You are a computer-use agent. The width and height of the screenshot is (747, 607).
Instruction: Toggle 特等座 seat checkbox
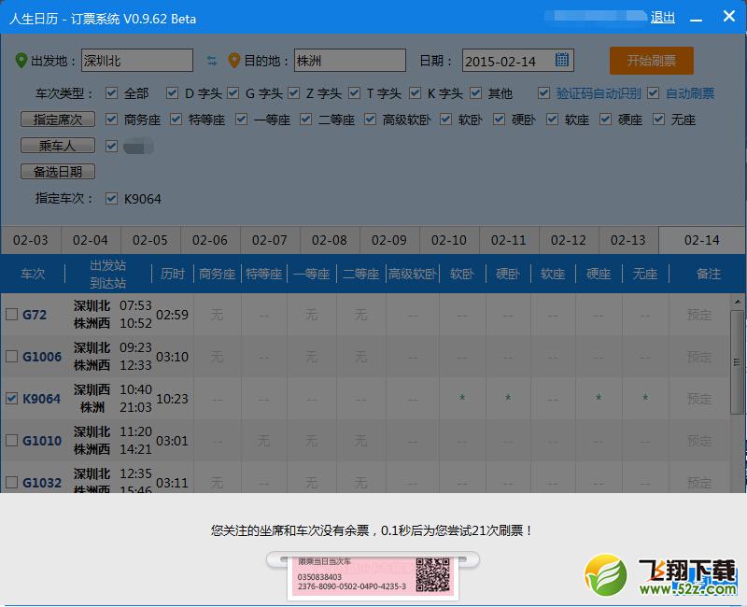(176, 120)
